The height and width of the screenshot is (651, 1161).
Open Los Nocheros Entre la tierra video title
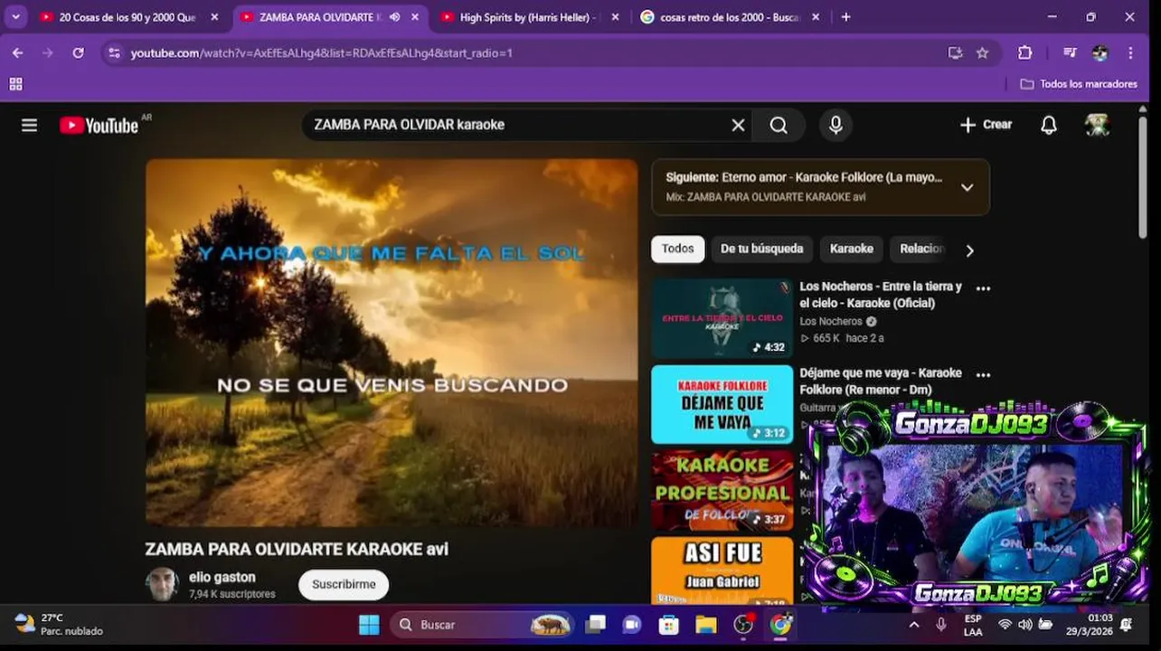pos(881,295)
